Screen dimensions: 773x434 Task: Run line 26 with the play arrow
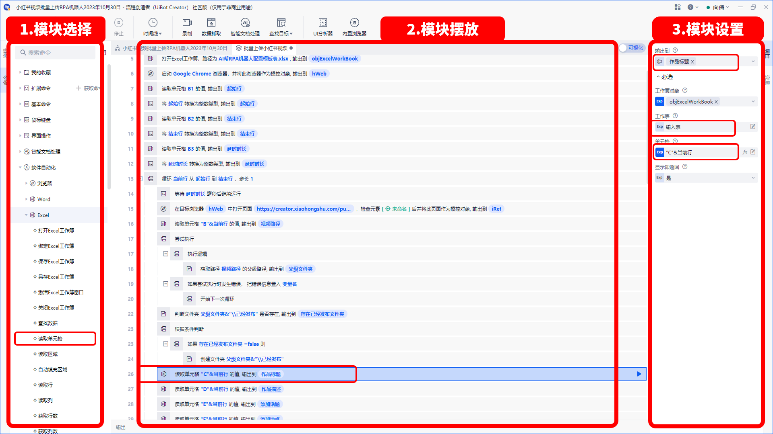click(639, 374)
